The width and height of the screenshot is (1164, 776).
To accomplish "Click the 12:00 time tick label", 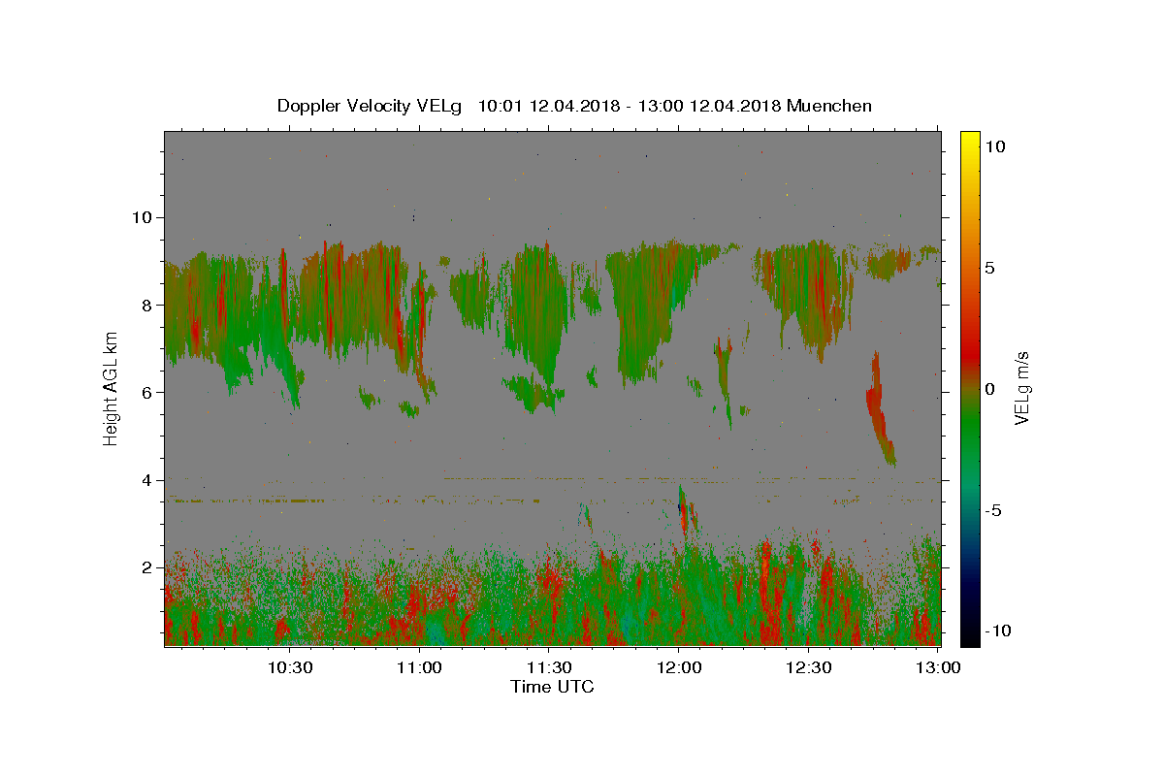I will coord(679,667).
